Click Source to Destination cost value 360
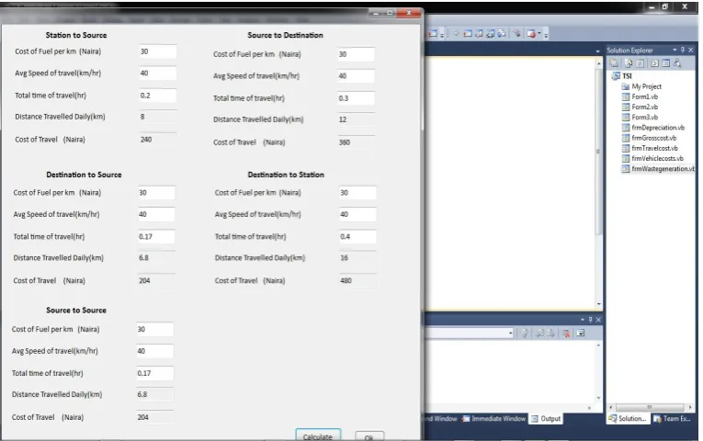The width and height of the screenshot is (703, 441). (356, 142)
